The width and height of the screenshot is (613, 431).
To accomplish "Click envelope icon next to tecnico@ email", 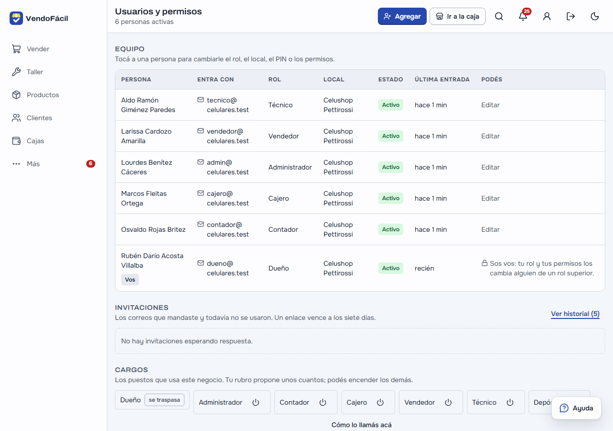I will [201, 100].
